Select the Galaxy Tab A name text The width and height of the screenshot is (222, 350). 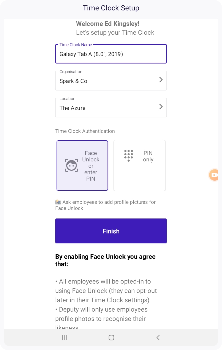91,54
